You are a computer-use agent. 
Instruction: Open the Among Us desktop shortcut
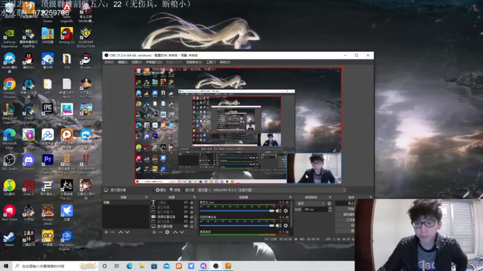click(x=67, y=36)
